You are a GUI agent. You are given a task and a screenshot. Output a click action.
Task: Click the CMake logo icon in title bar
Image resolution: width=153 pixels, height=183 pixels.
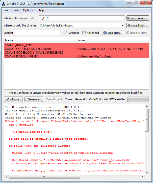pyautogui.click(x=4, y=4)
